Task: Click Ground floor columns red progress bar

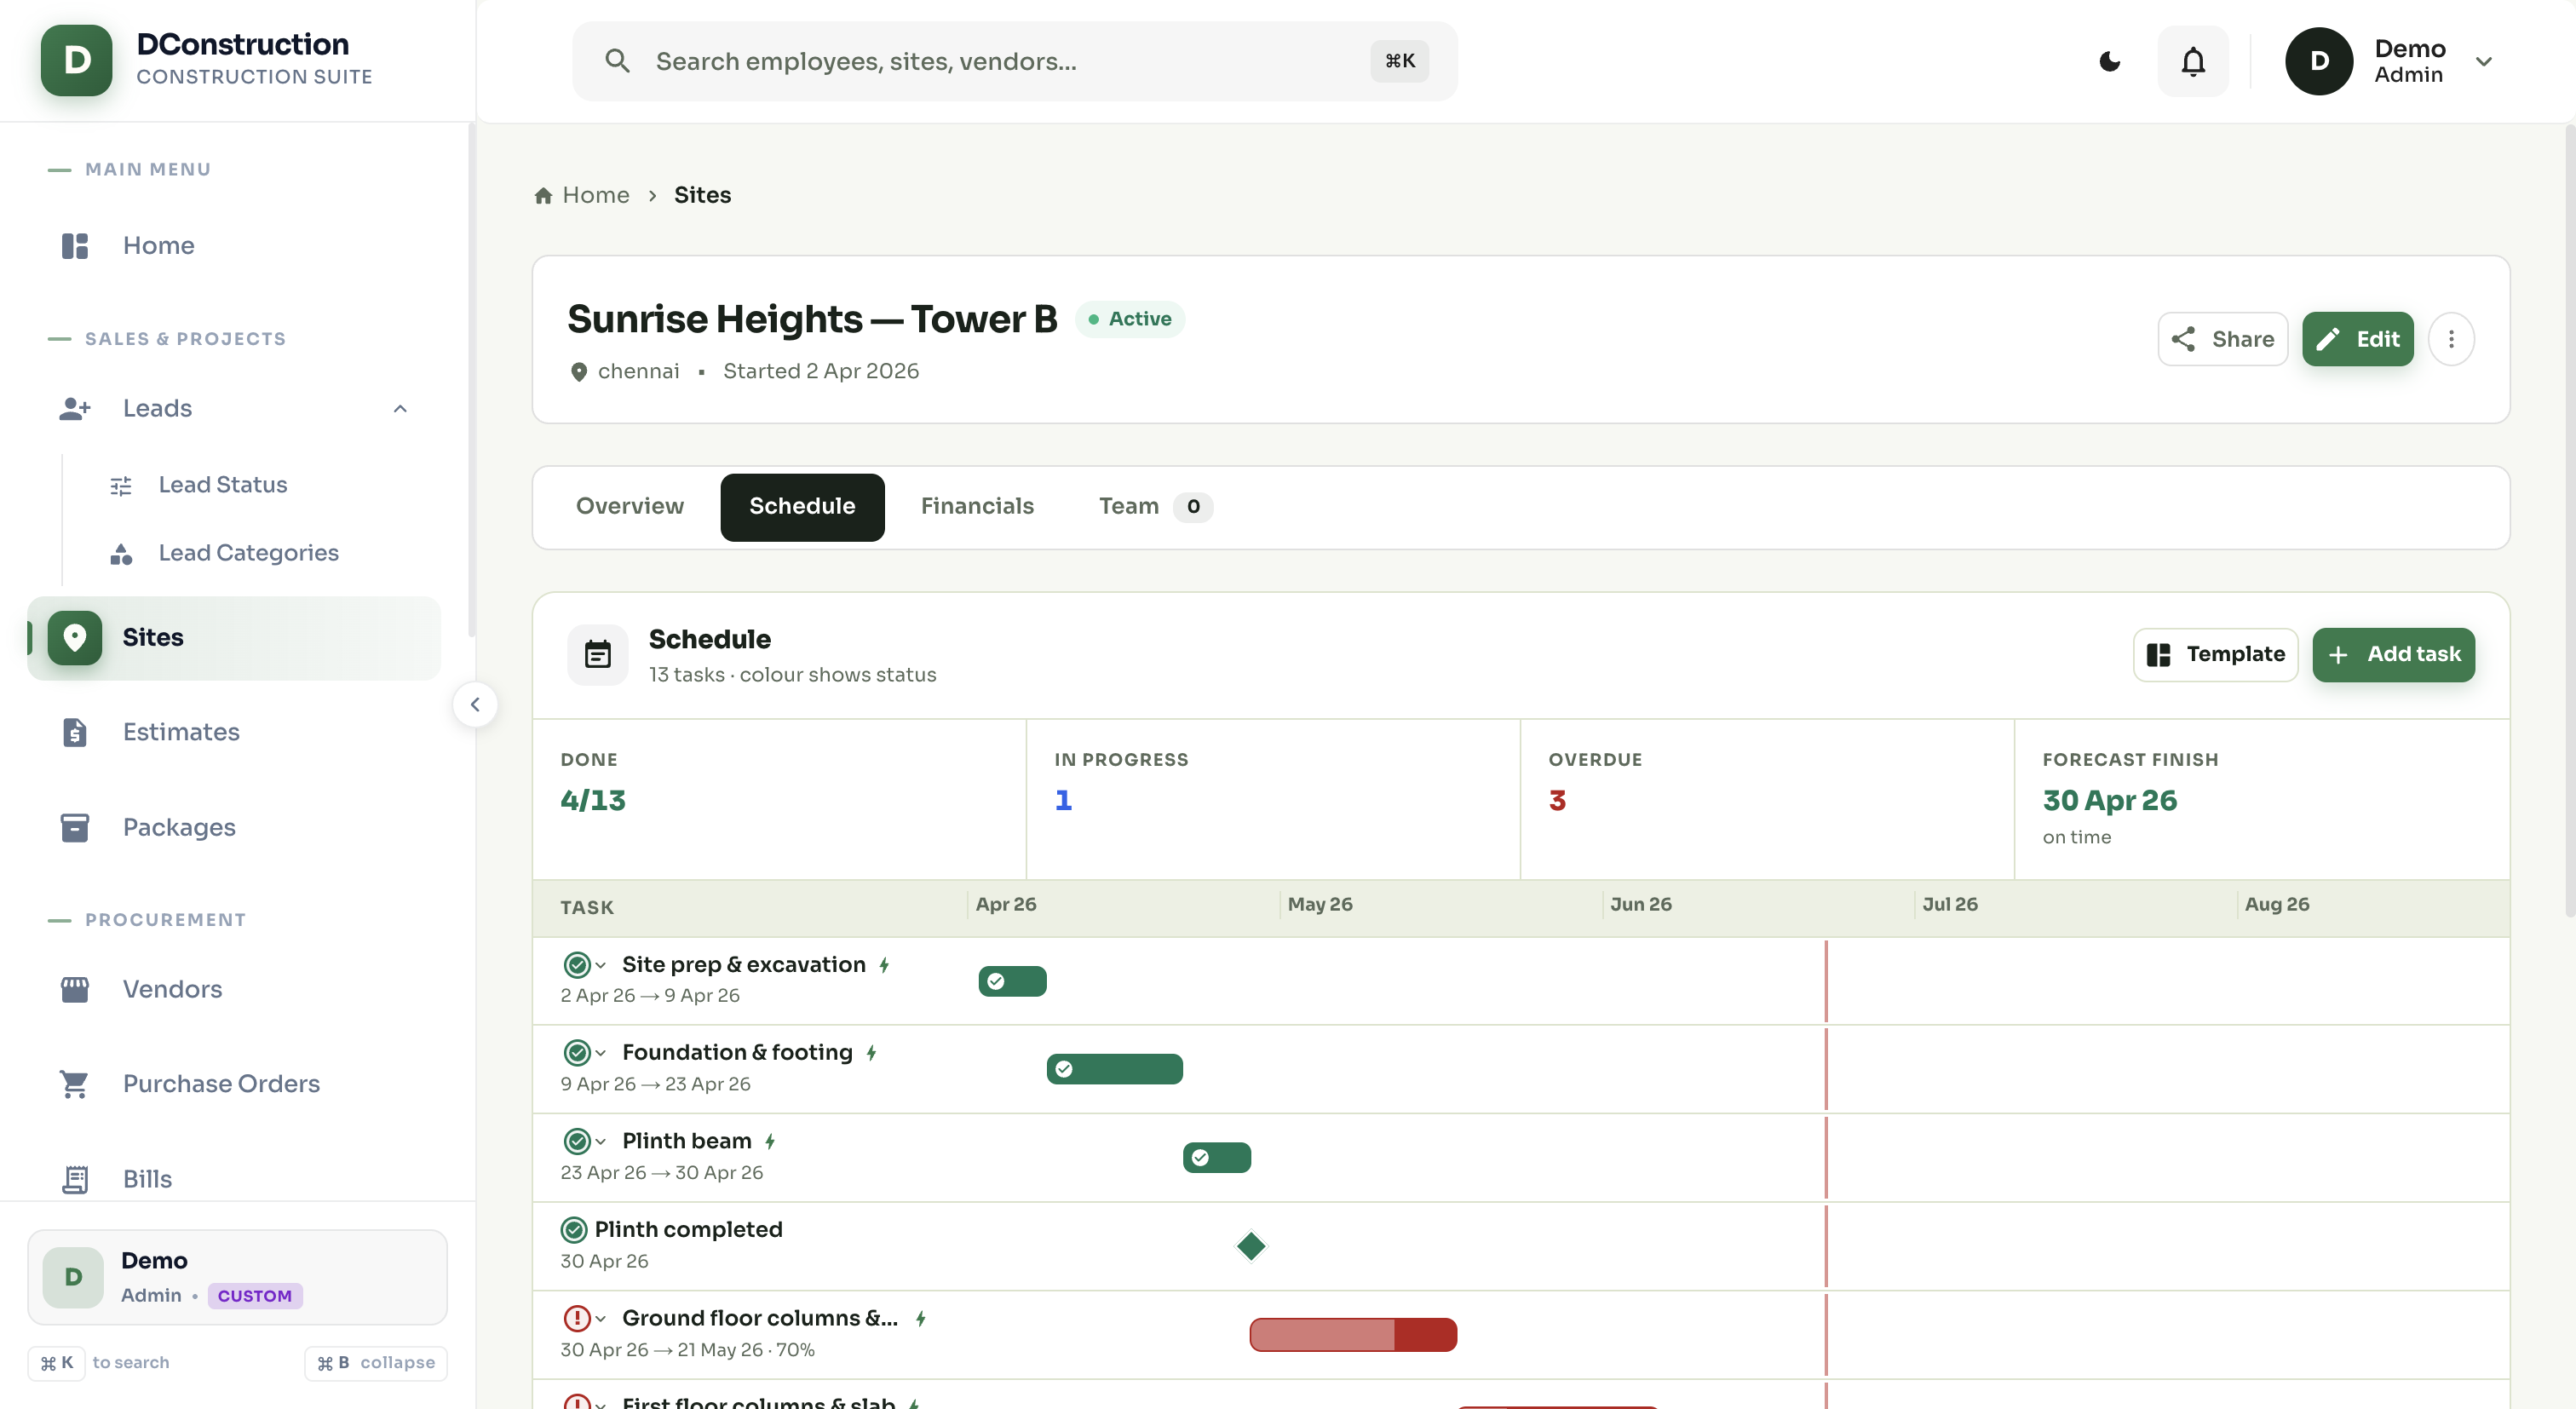Action: pyautogui.click(x=1352, y=1335)
